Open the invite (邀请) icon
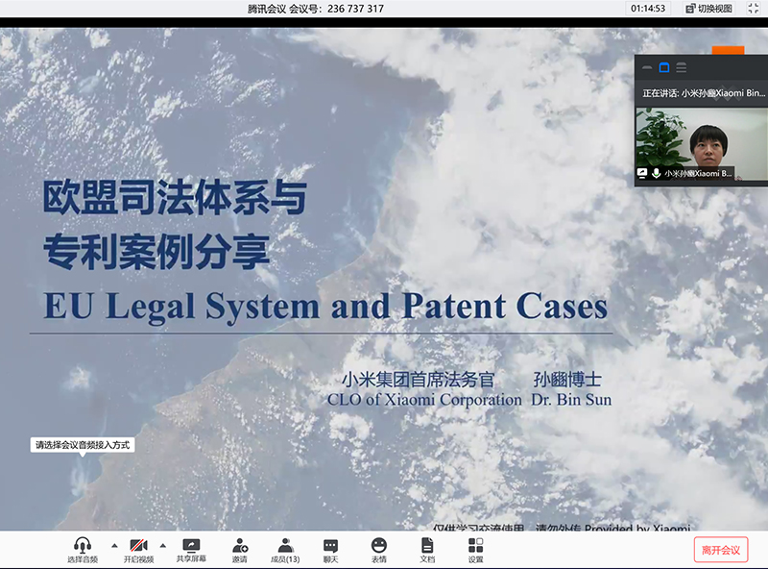The height and width of the screenshot is (569, 768). 239,550
